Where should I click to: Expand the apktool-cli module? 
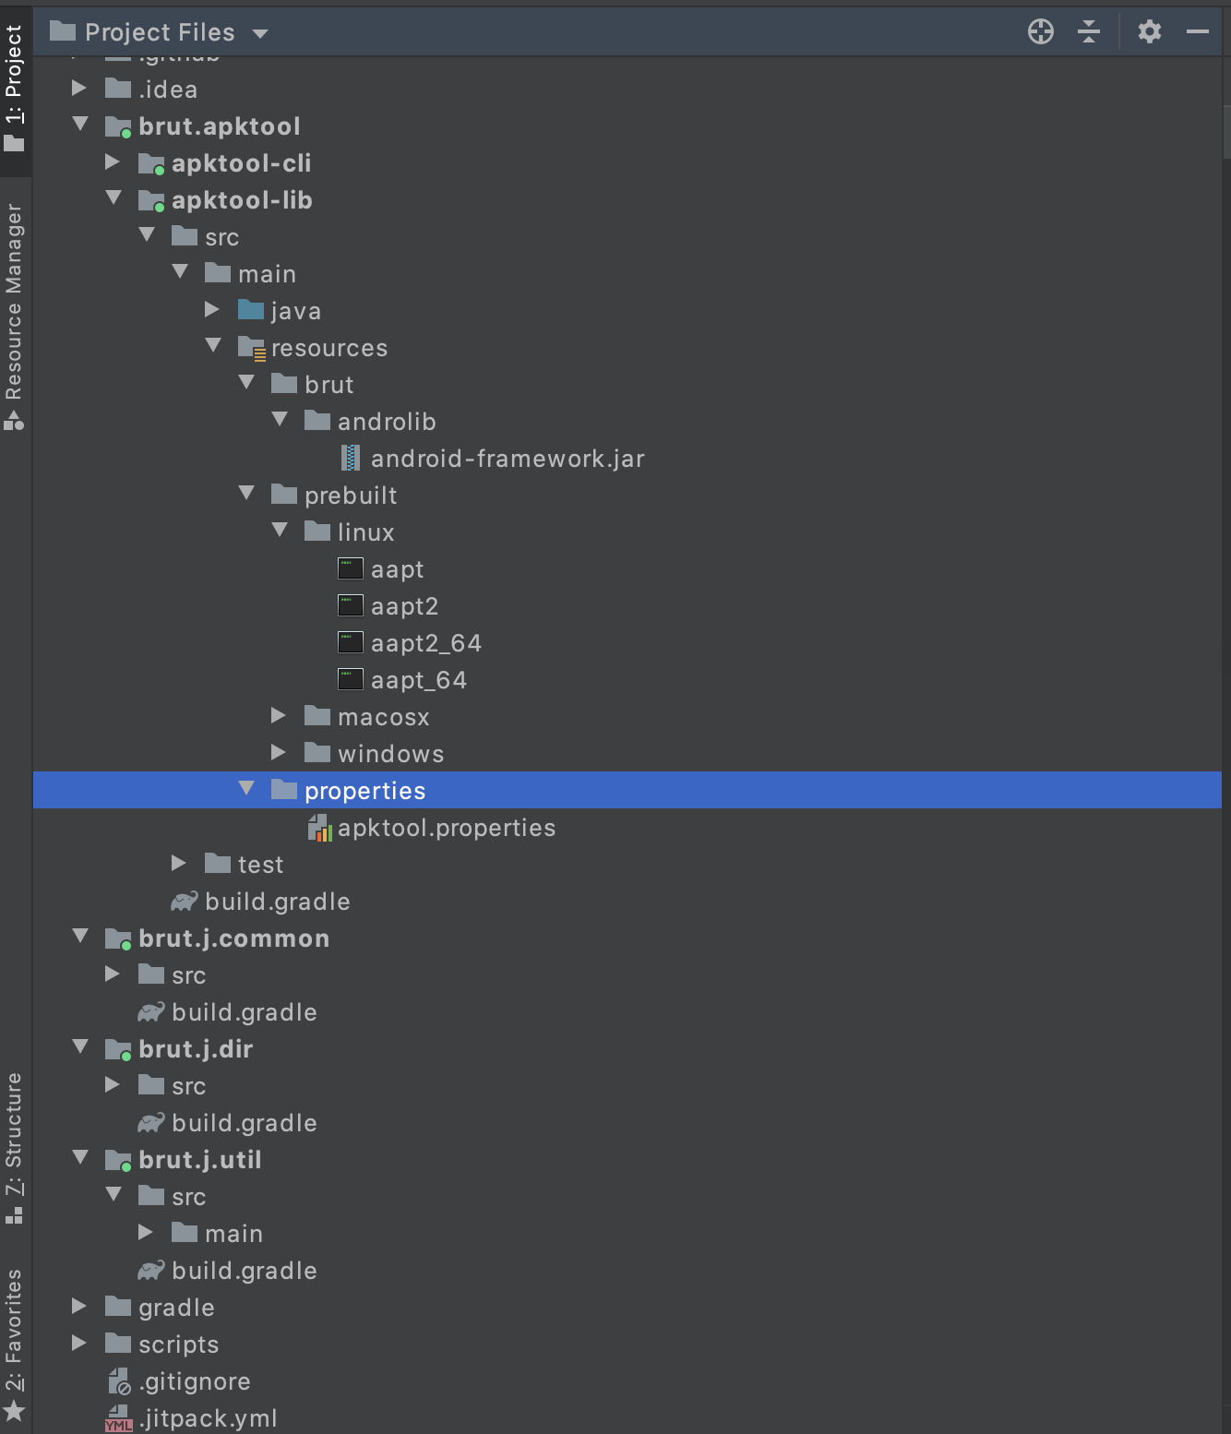[113, 162]
